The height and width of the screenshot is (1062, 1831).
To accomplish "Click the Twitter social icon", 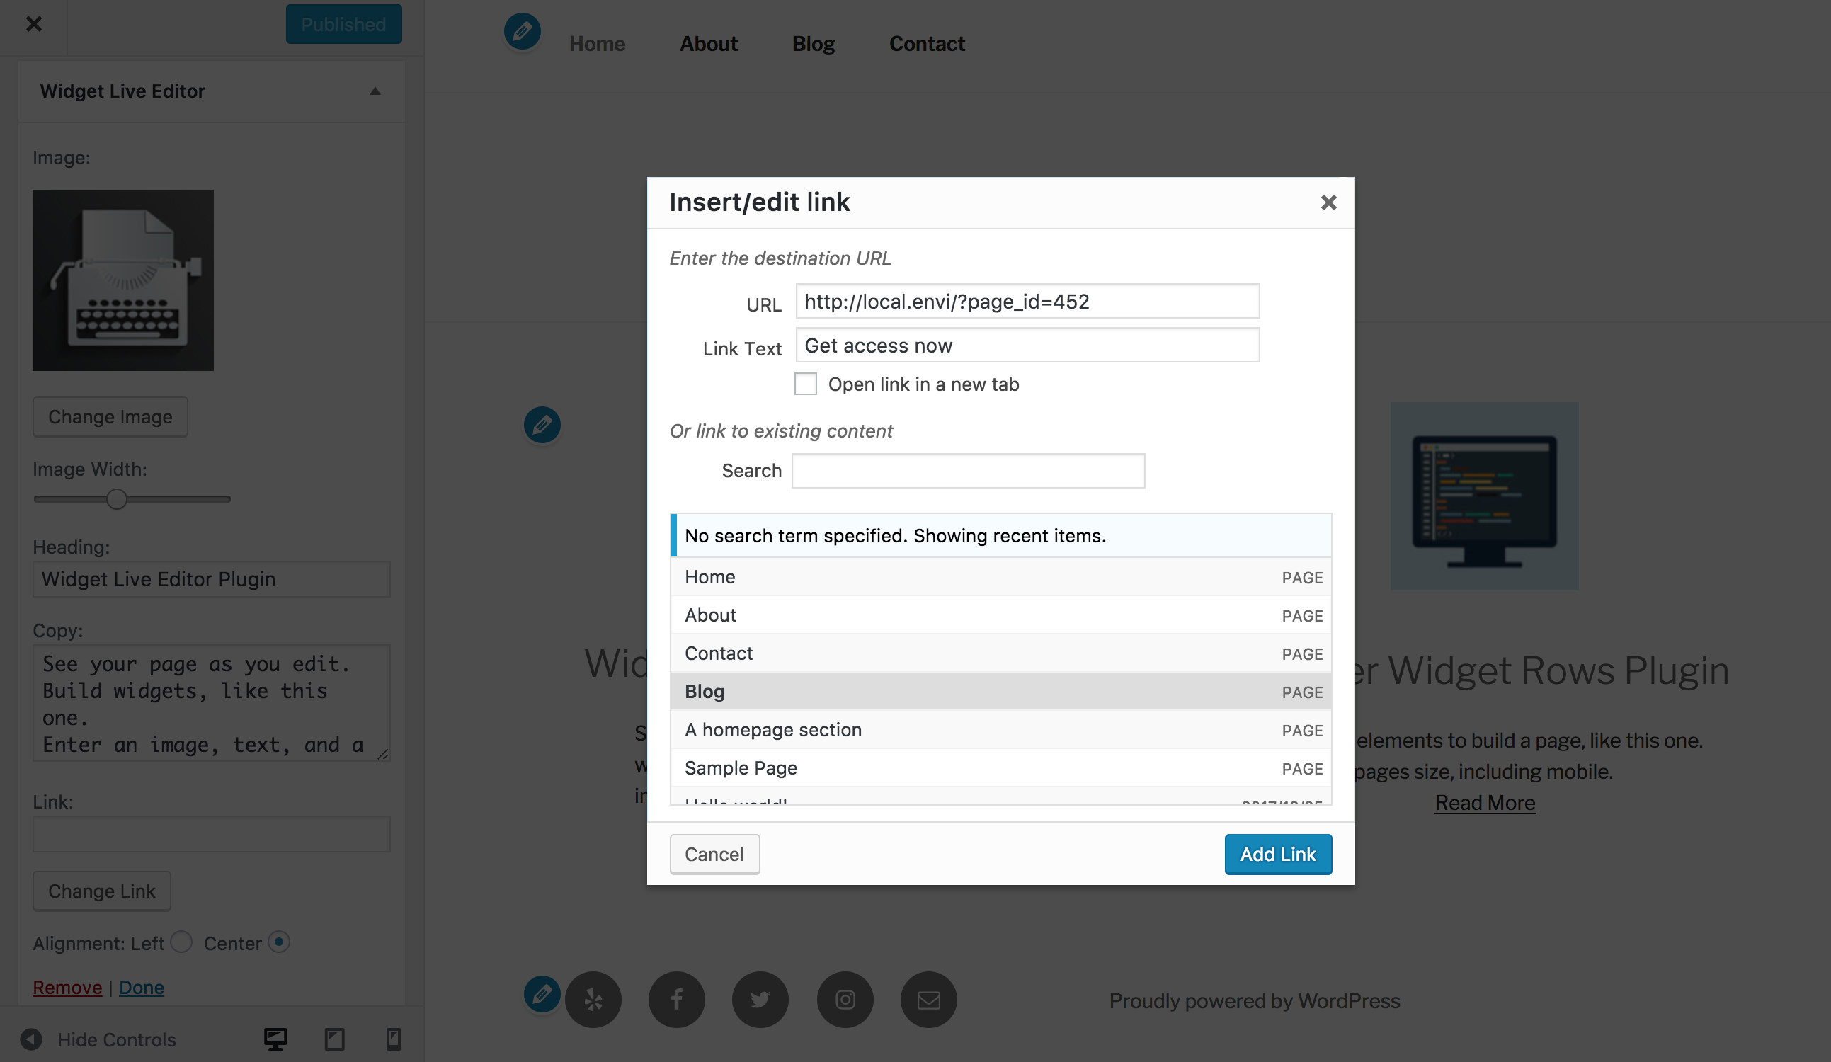I will (760, 1000).
